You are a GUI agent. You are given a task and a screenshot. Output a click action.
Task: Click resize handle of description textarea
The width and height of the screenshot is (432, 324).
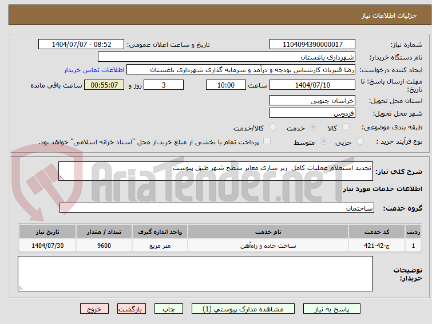pos(61,178)
